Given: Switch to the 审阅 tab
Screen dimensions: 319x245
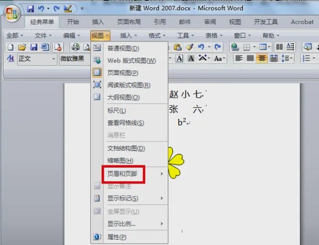Looking at the screenshot, I should click(210, 22).
